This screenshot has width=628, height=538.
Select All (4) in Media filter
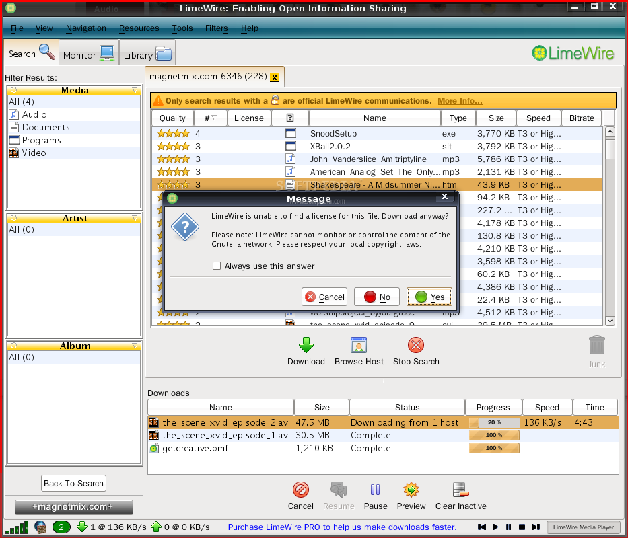point(73,102)
